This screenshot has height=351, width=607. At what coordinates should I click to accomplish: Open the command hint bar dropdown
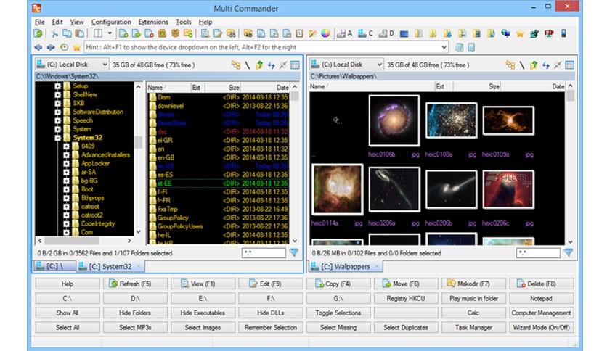click(x=444, y=47)
